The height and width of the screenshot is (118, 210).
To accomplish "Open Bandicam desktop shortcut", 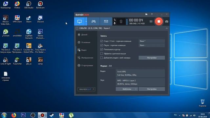I will (40, 5).
